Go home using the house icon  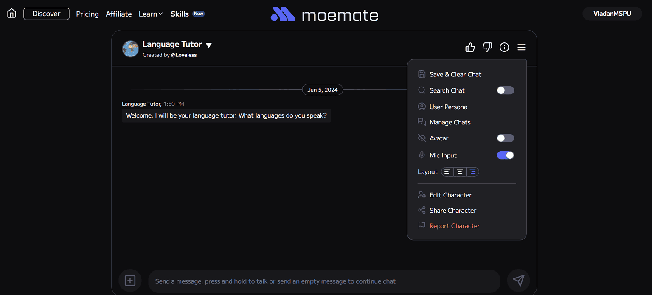point(11,13)
